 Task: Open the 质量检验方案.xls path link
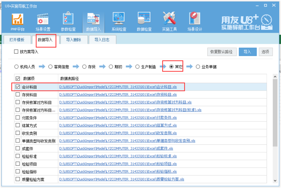click(x=122, y=179)
